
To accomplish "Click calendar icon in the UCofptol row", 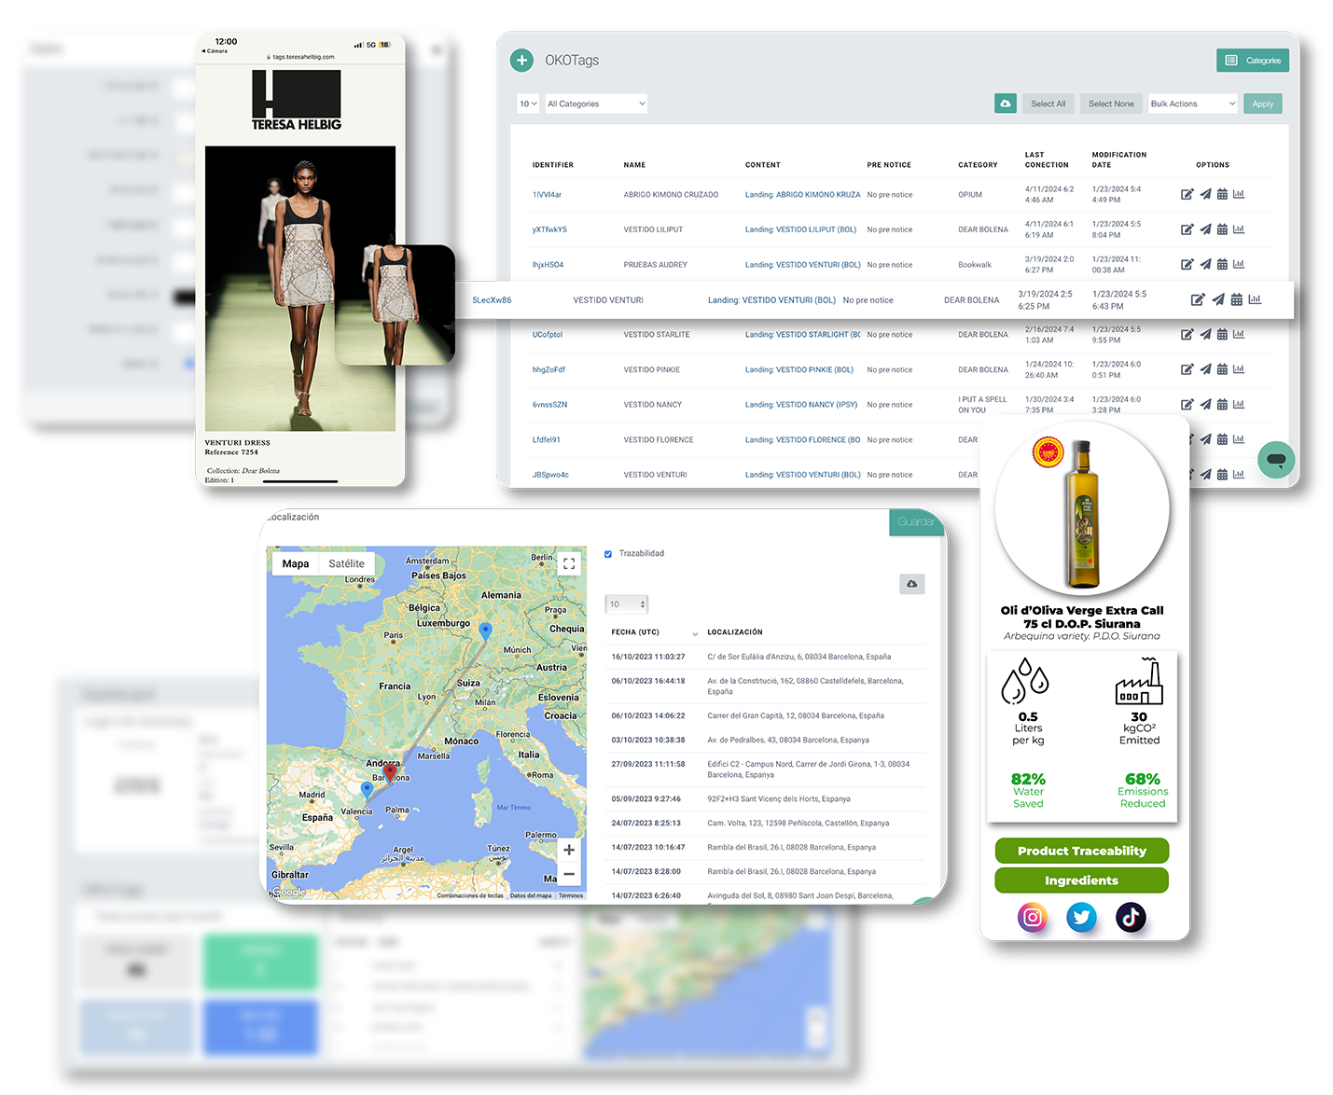I will click(1222, 335).
